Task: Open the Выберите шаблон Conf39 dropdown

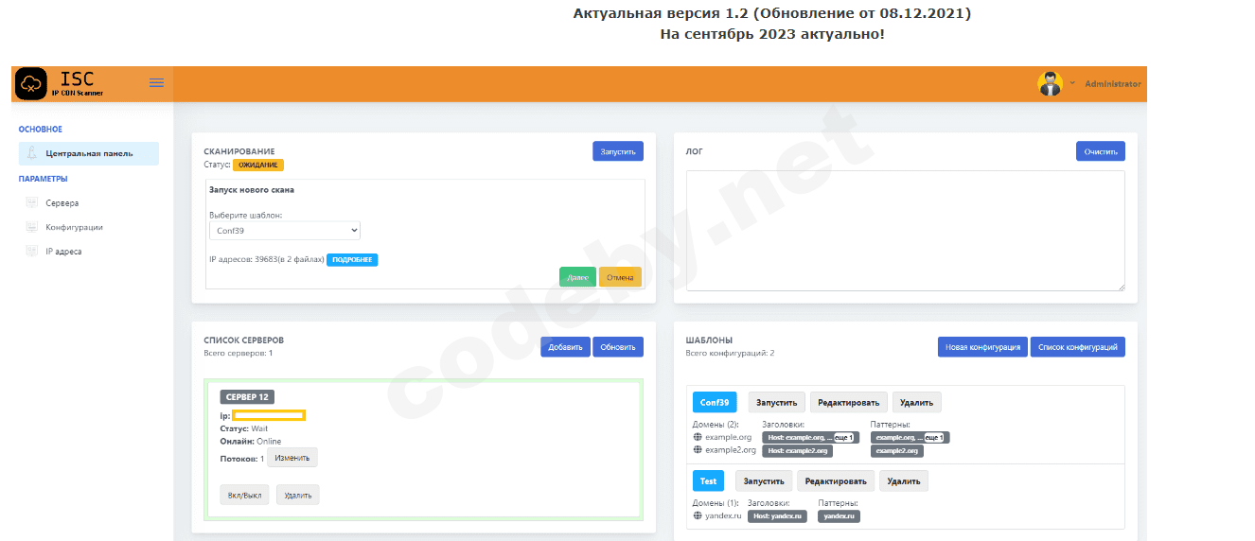Action: 285,231
